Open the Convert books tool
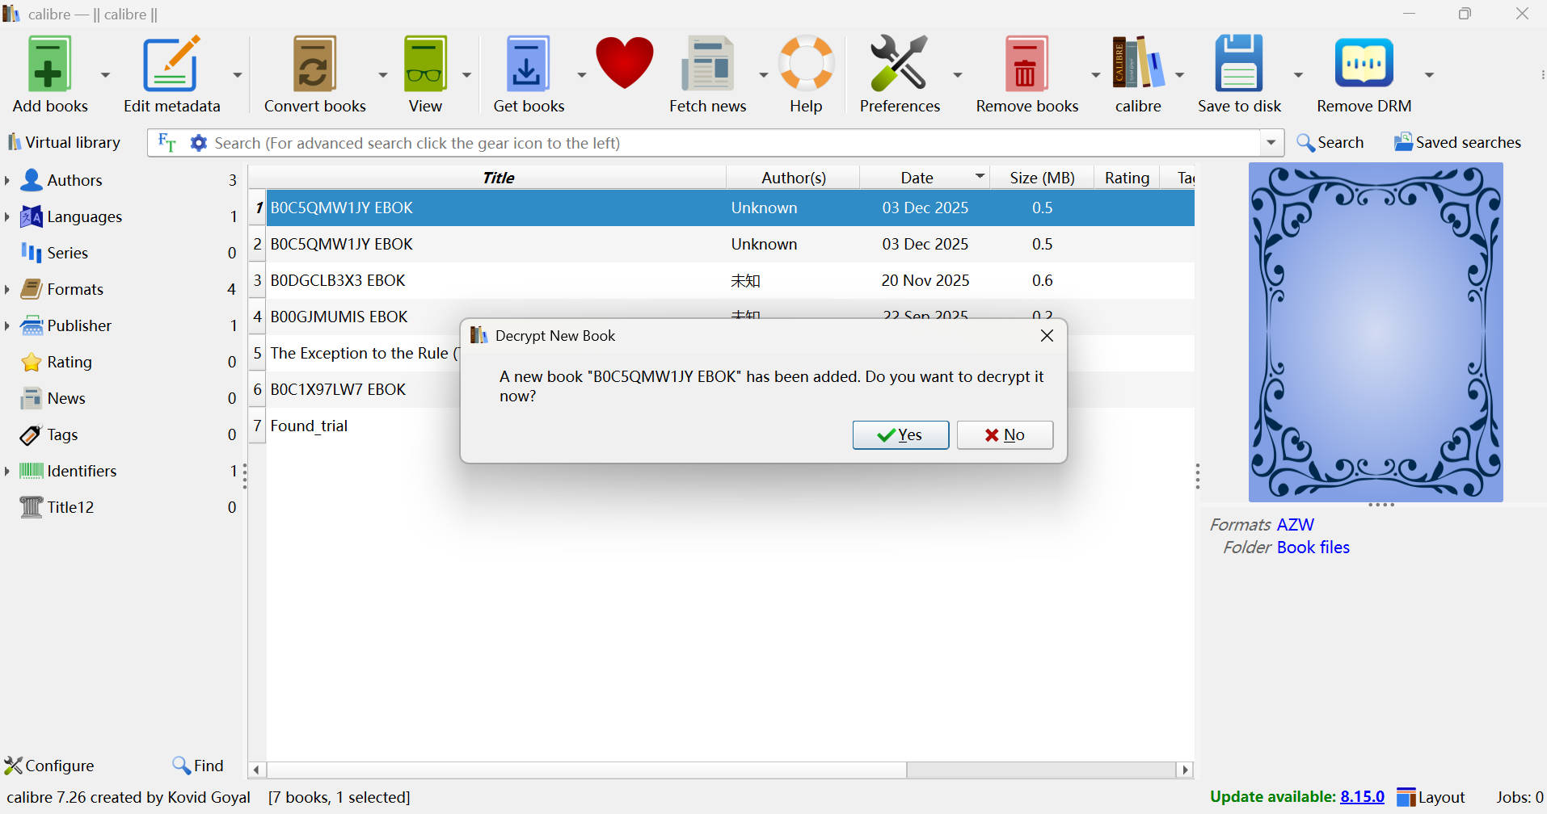This screenshot has height=814, width=1547. click(x=314, y=63)
